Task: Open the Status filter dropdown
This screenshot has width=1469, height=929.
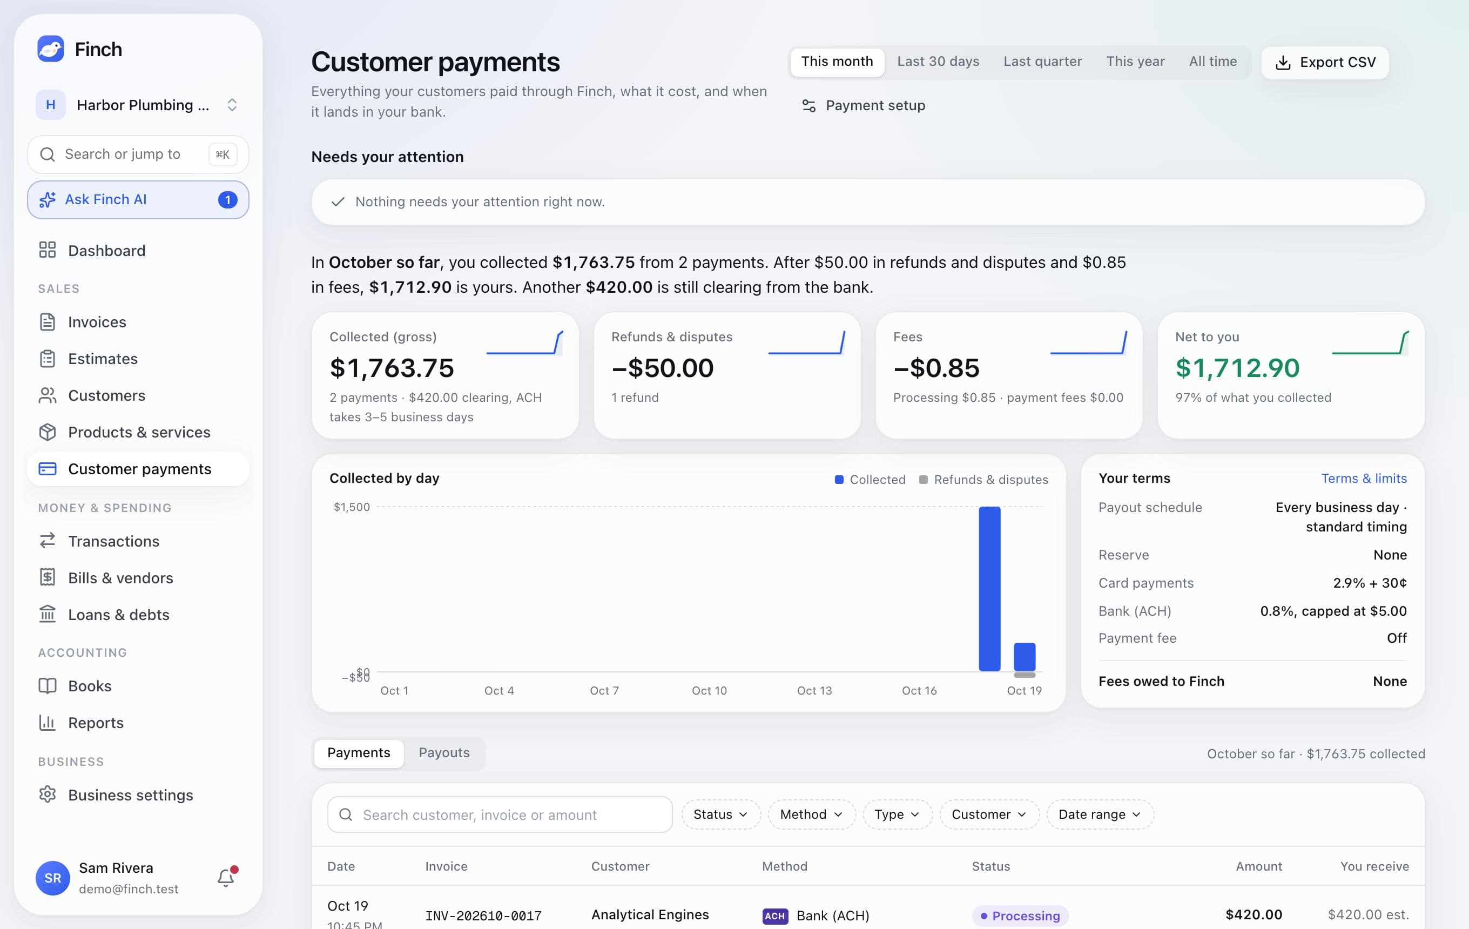Action: tap(720, 814)
